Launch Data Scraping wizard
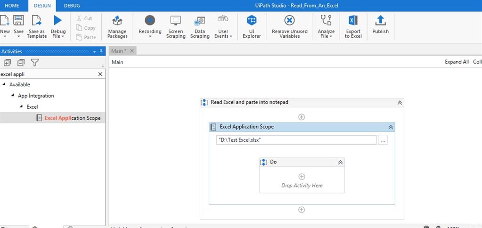Viewport: 482px width, 228px height. (x=200, y=27)
